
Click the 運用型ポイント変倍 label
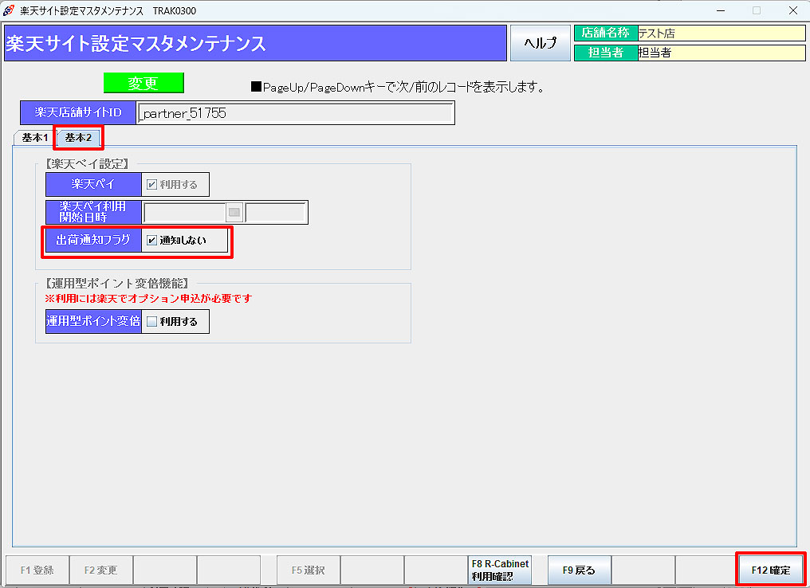[x=93, y=321]
